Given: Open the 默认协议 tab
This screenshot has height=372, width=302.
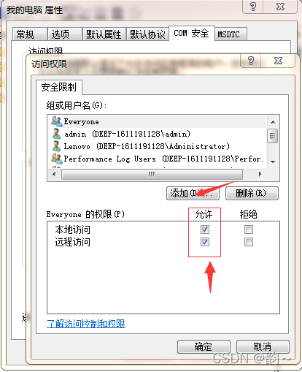Looking at the screenshot, I should click(147, 34).
